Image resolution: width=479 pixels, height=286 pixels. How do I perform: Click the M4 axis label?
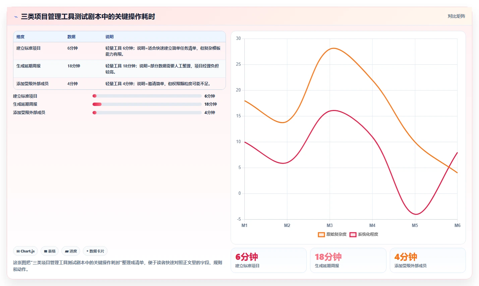pos(372,225)
